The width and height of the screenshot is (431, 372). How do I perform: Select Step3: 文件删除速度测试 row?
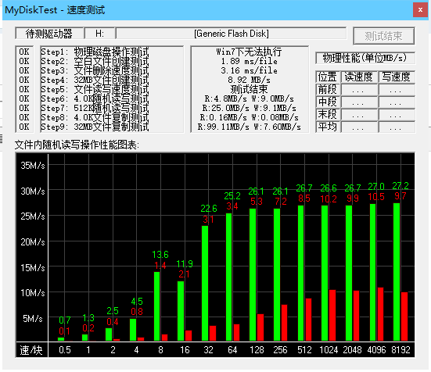pos(95,70)
